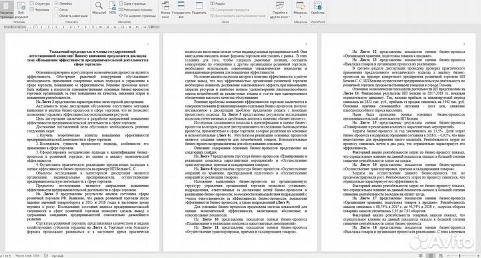Click the Разделить window button
This screenshot has height=258, width=481.
[199, 9]
